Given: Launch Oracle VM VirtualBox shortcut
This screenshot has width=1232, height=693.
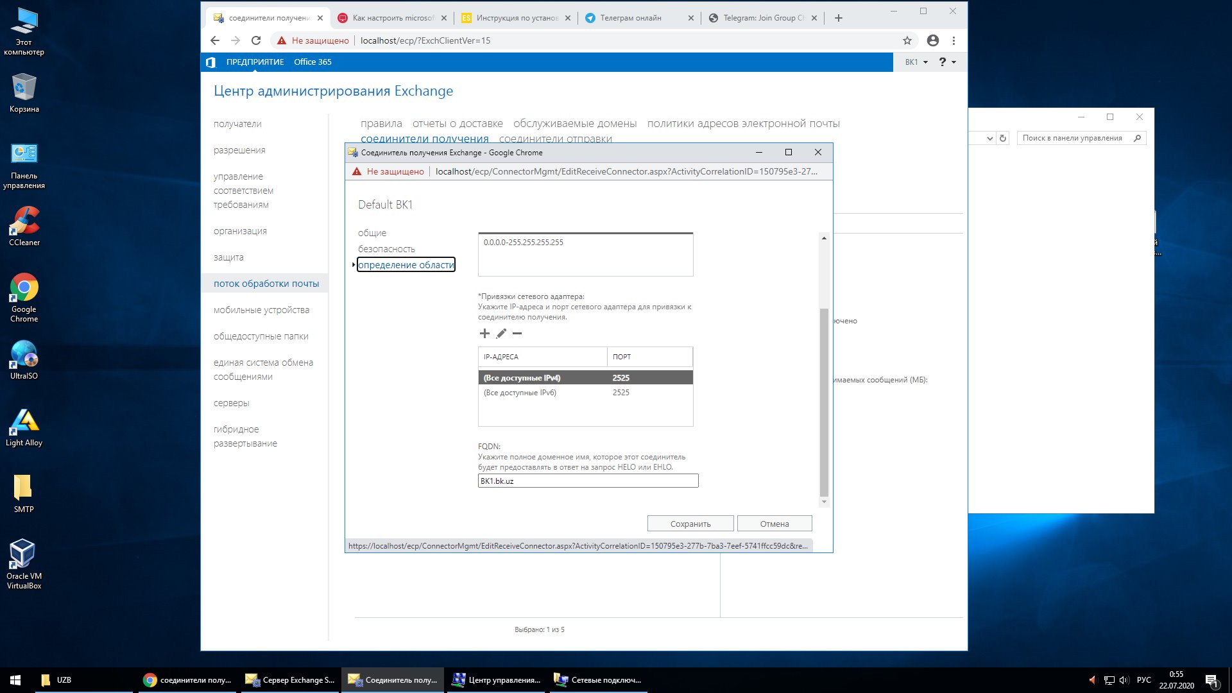Looking at the screenshot, I should pyautogui.click(x=24, y=563).
